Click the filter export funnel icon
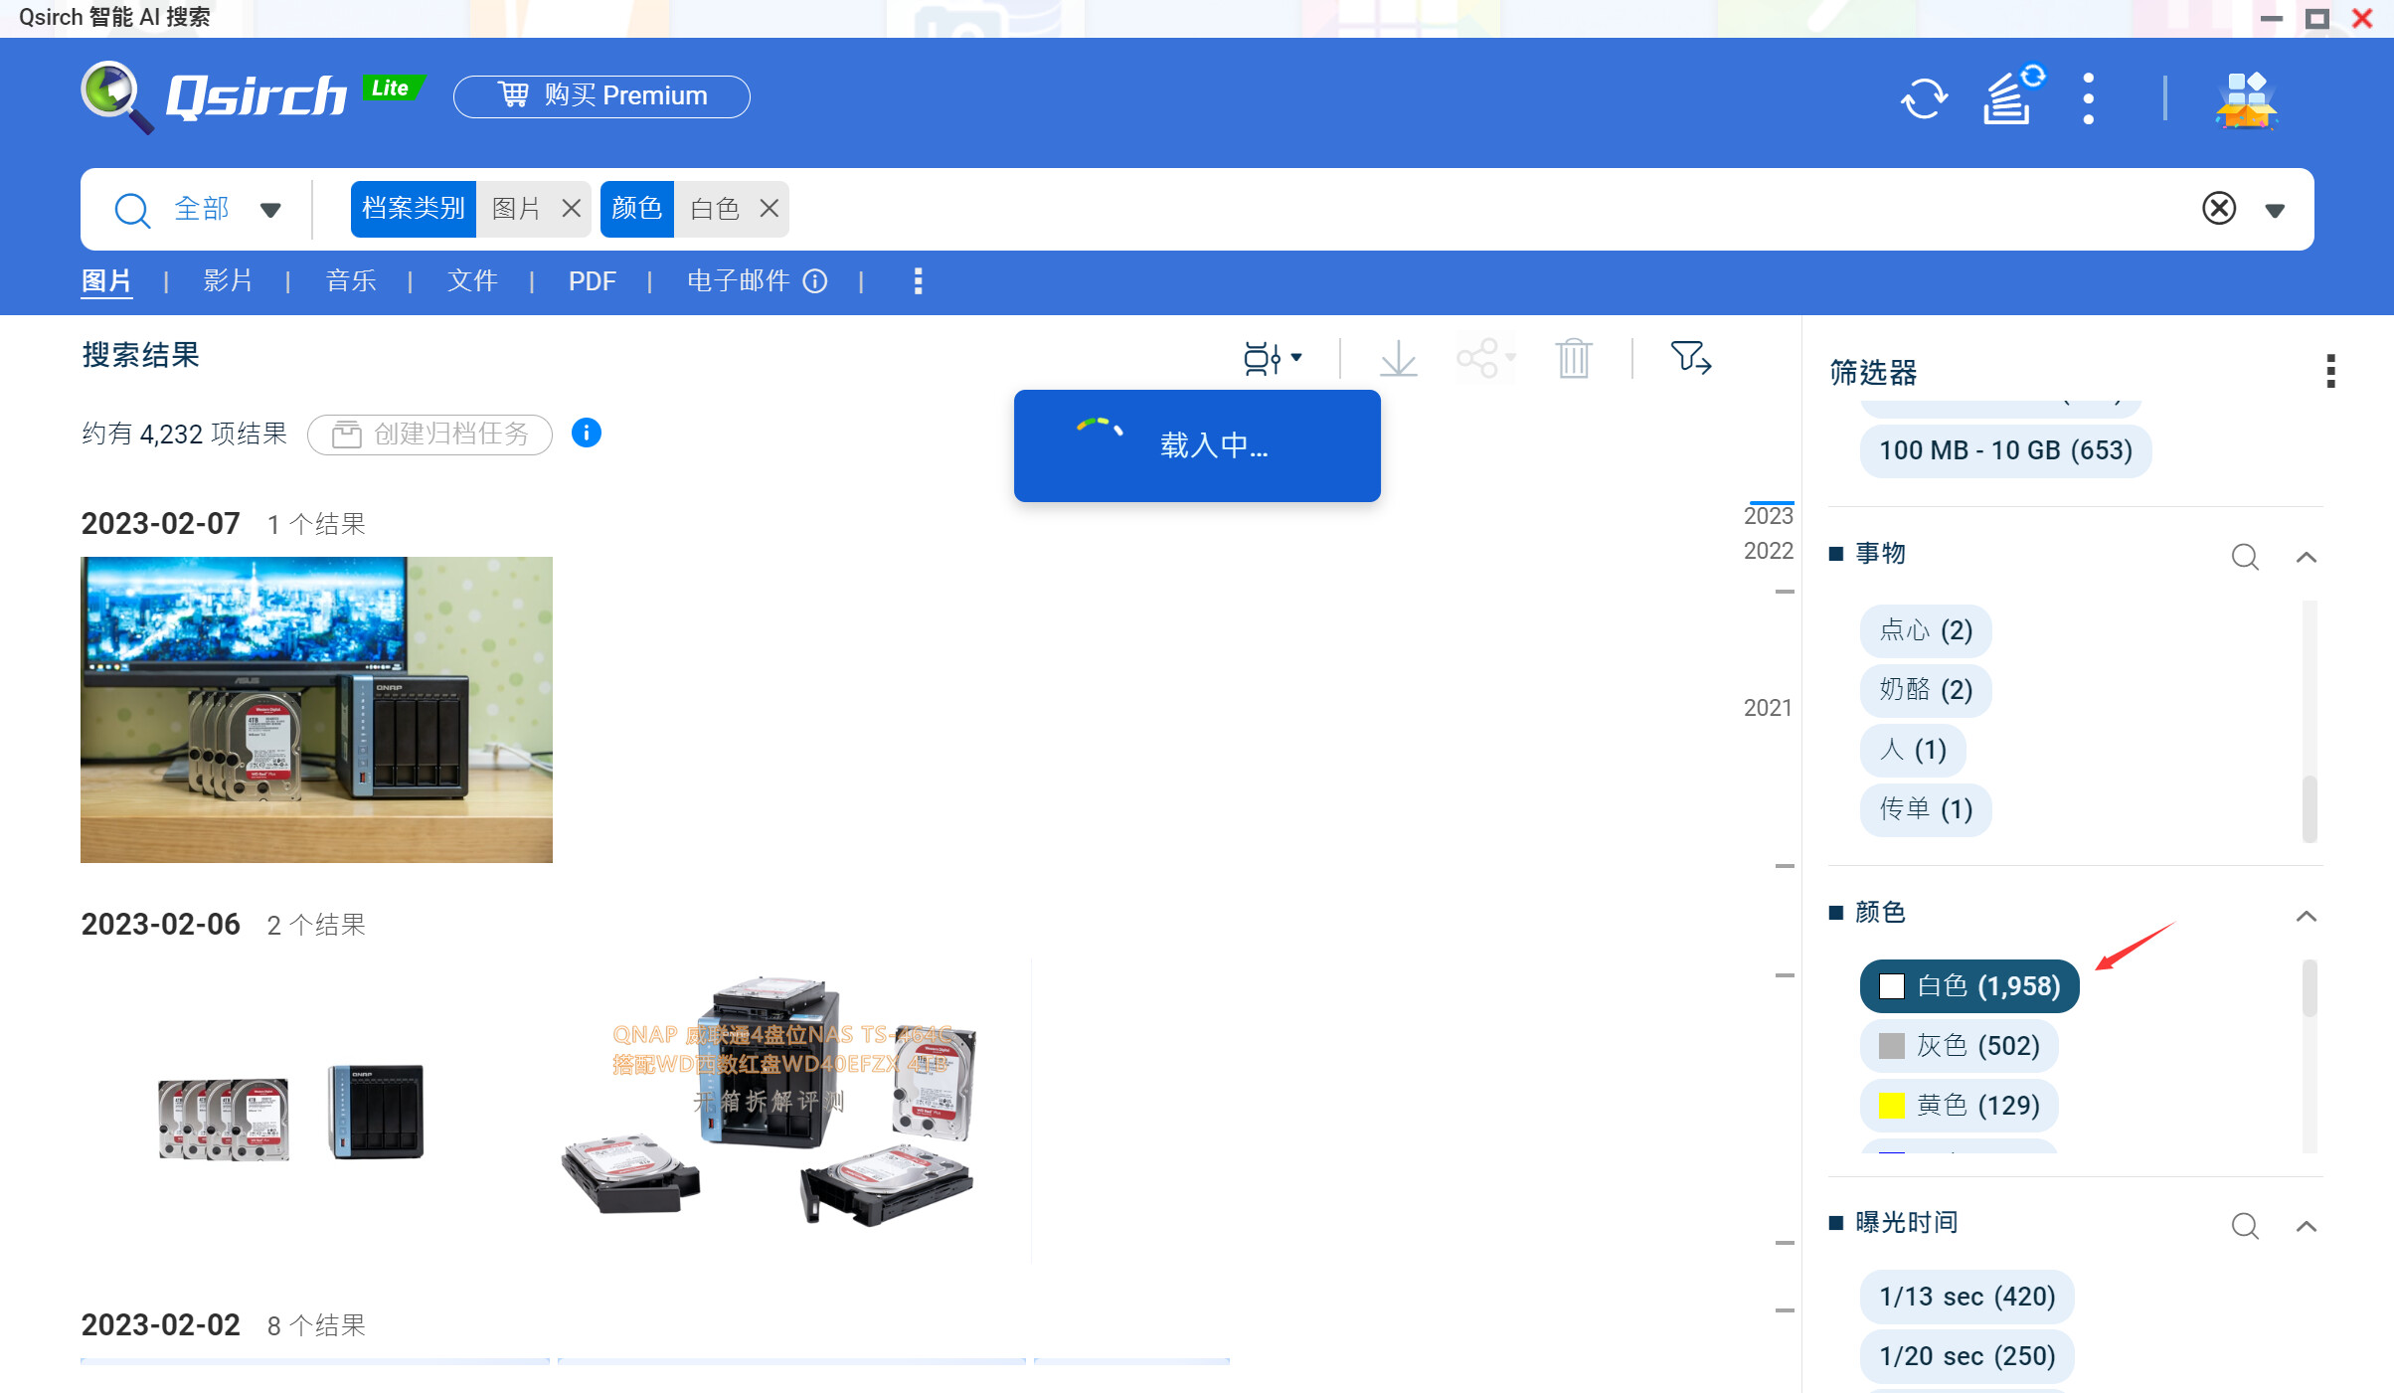Screen dimensions: 2394x1393 point(1690,357)
